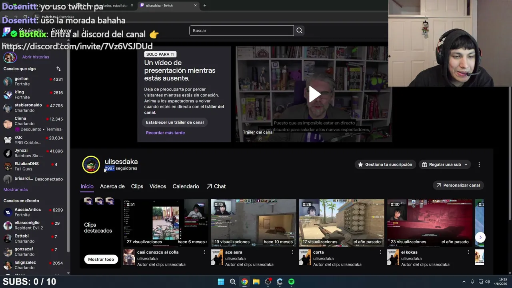The width and height of the screenshot is (512, 288).
Task: Close the ulisesdaka - Twitch browser tab
Action: click(x=195, y=6)
